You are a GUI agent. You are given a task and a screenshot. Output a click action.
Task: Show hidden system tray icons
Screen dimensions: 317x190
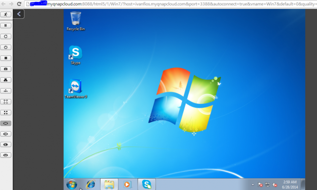(253, 185)
